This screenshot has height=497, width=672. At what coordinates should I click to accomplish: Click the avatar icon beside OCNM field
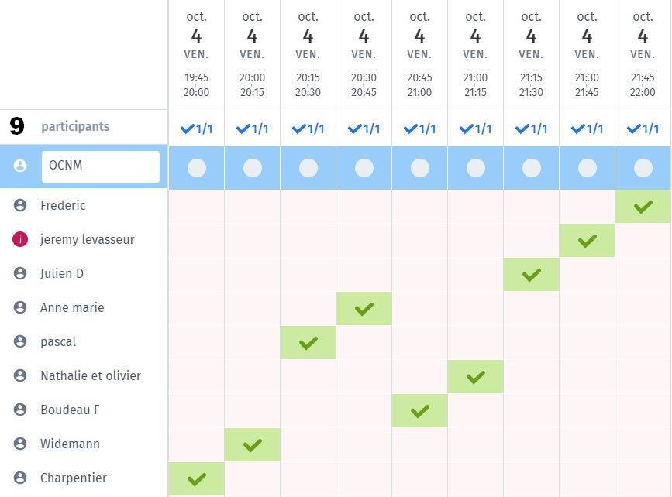click(20, 166)
